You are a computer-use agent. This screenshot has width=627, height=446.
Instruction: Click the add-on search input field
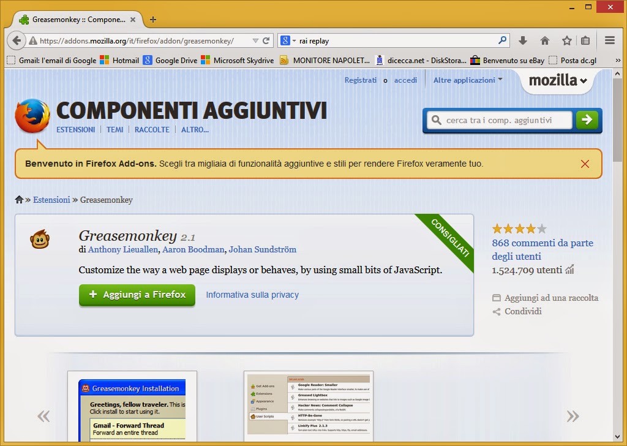tap(500, 120)
